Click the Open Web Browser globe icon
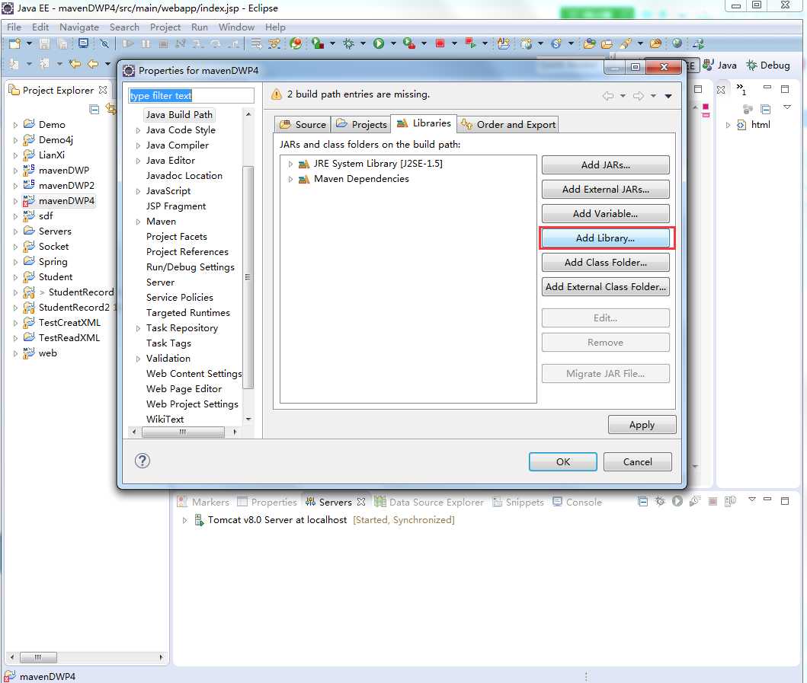This screenshot has width=807, height=683. point(677,43)
